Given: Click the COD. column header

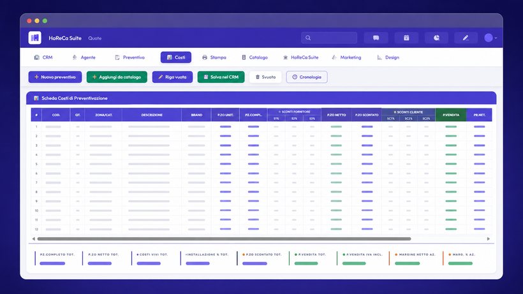Looking at the screenshot, I should (55, 115).
